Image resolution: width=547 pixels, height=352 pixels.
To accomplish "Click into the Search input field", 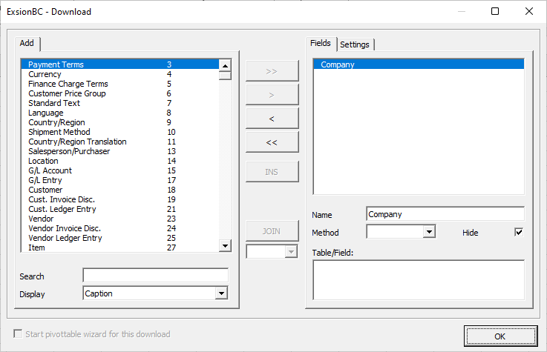I will 156,276.
